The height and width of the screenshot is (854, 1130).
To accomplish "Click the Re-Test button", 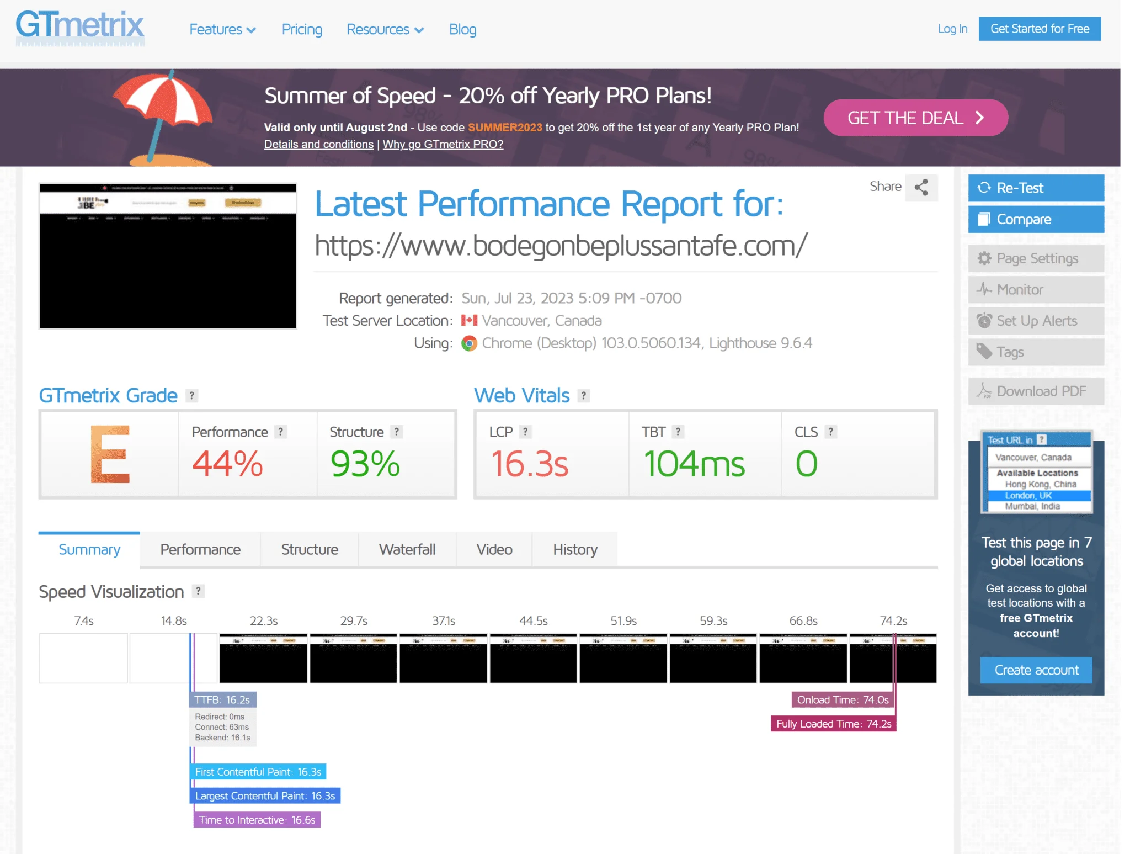I will pyautogui.click(x=1036, y=188).
